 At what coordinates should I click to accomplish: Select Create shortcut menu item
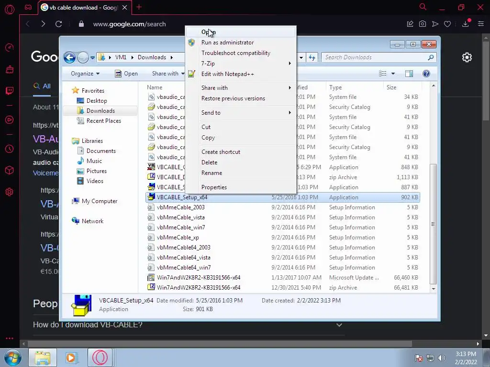241,151
